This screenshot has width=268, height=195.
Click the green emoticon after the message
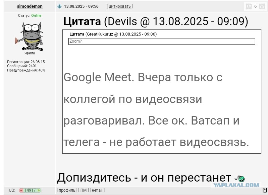coord(239,179)
